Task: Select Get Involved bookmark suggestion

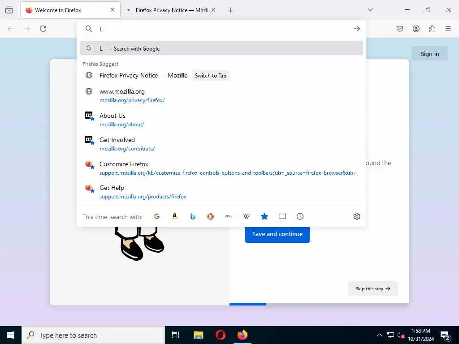Action: coord(221,144)
